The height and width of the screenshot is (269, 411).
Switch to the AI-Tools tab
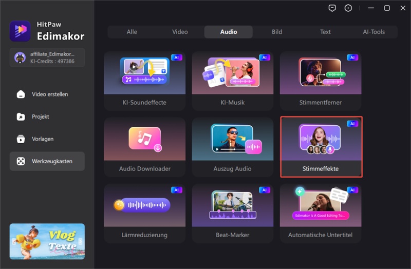[374, 32]
